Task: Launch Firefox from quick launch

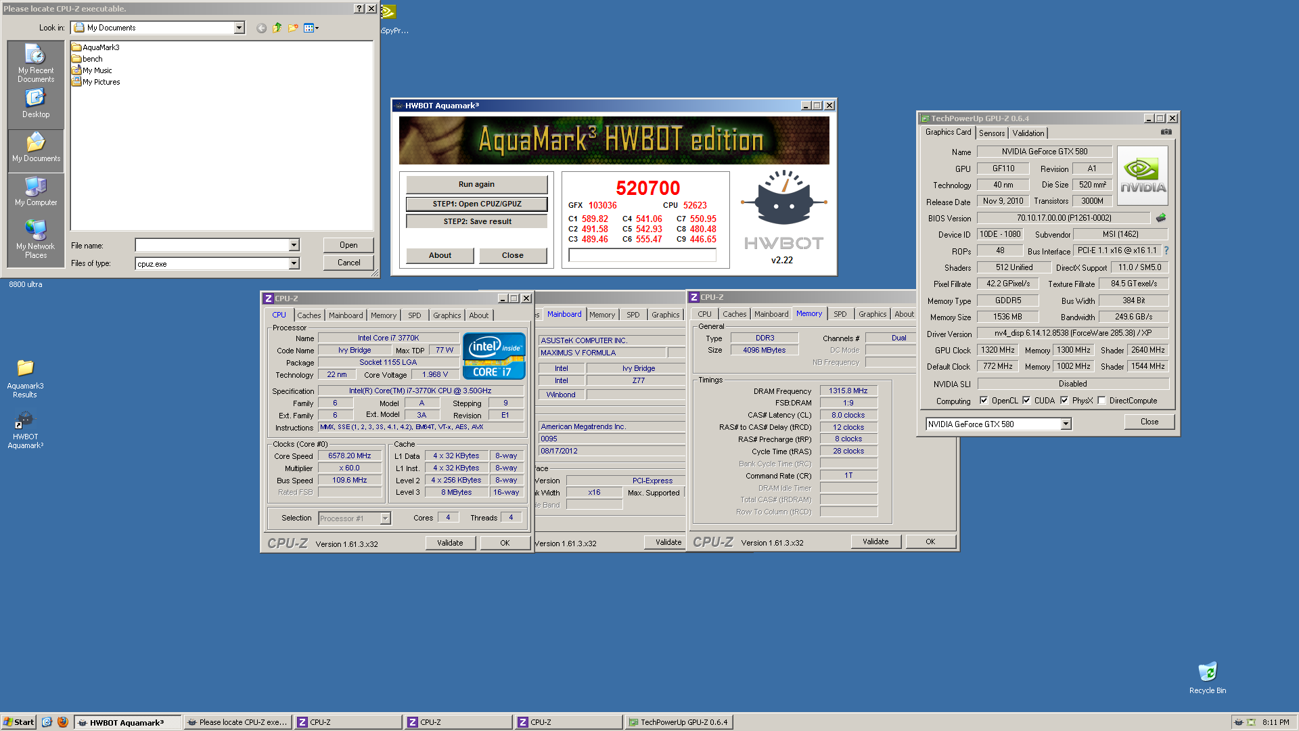Action: pyautogui.click(x=62, y=722)
